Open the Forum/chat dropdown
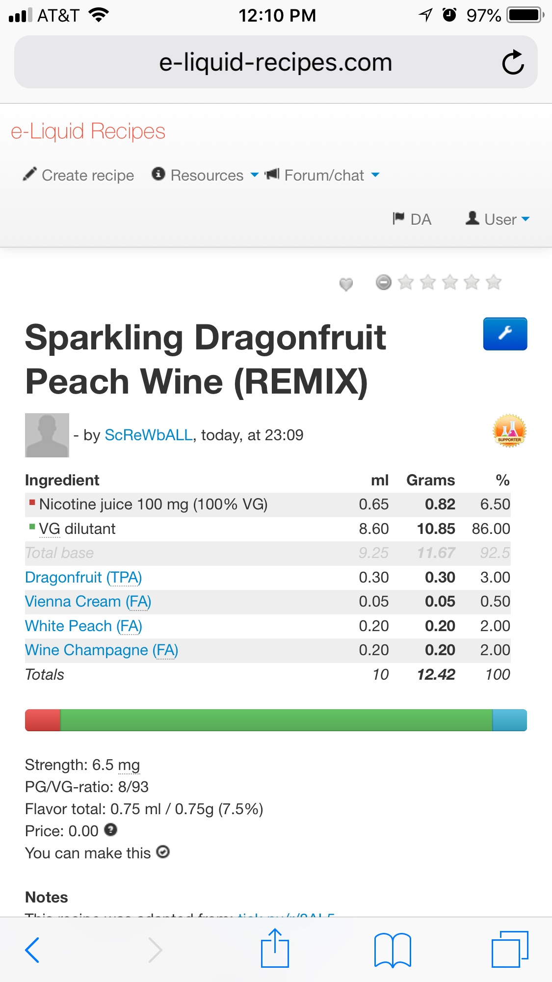This screenshot has height=982, width=552. tap(322, 175)
